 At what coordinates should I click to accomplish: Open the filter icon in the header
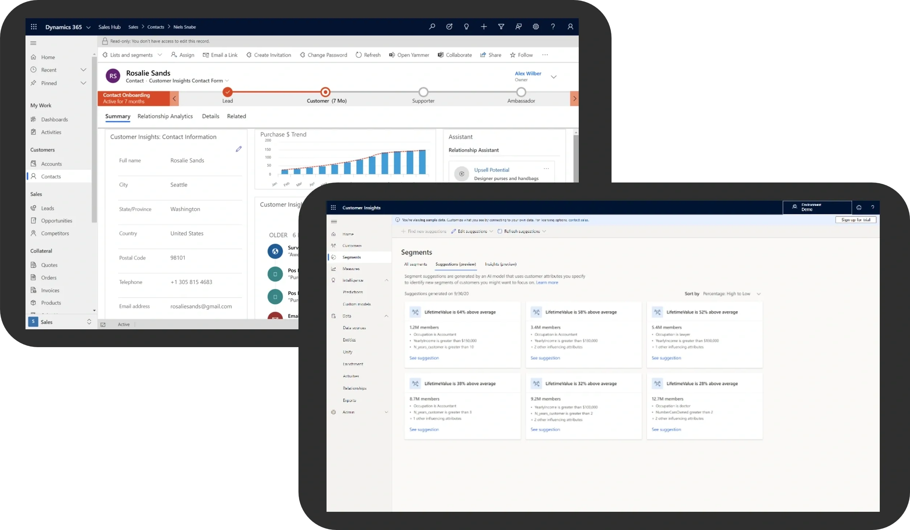[x=501, y=27]
